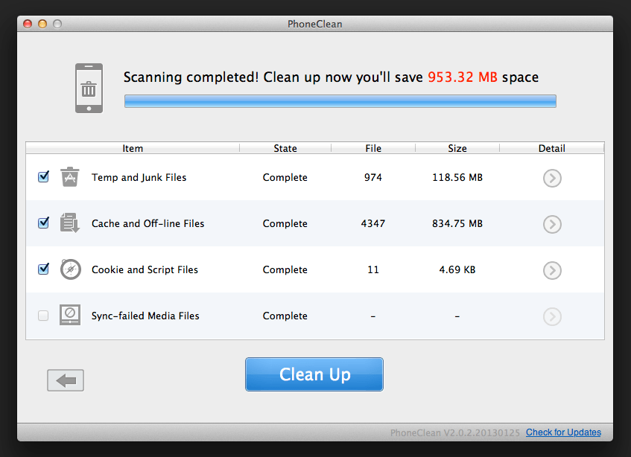The height and width of the screenshot is (457, 631).
Task: Click the Size column header
Action: coord(457,148)
